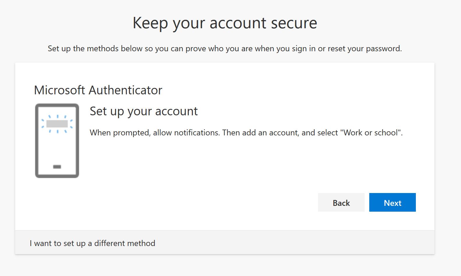Click the gray footer bar of the card

pos(225,243)
